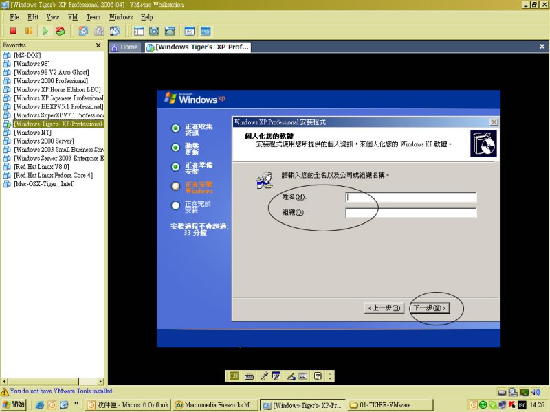Image resolution: width=550 pixels, height=412 pixels.
Task: Select [Windows Server 2003 Enterprise] favorite
Action: pyautogui.click(x=58, y=158)
